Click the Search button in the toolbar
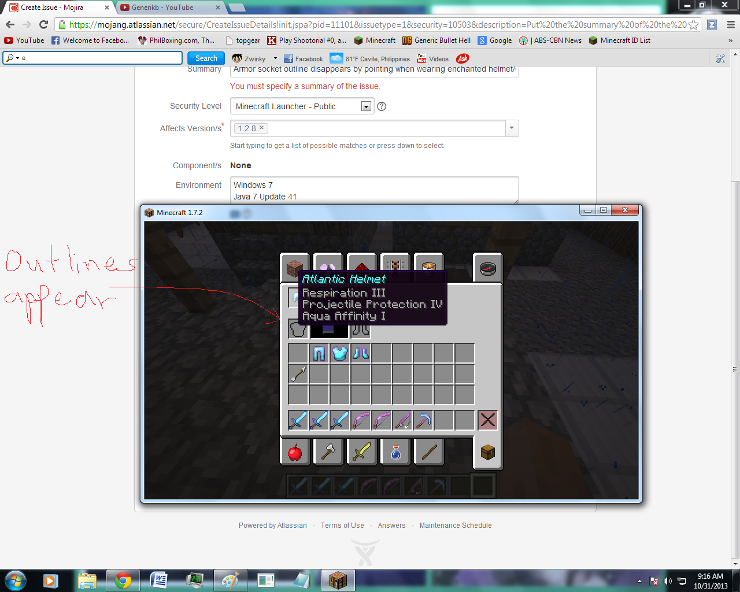This screenshot has height=592, width=740. (206, 58)
